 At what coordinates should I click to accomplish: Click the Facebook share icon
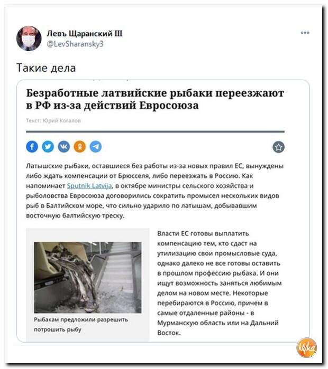coord(32,147)
